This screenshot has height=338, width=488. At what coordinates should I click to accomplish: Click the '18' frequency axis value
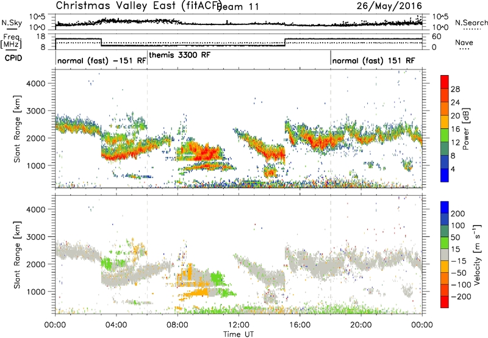[x=41, y=37]
